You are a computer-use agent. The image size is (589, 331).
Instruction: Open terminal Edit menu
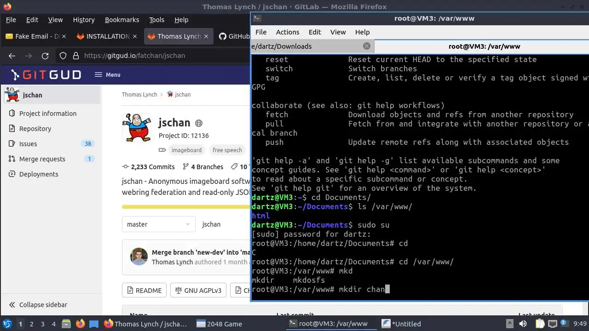[x=315, y=32]
